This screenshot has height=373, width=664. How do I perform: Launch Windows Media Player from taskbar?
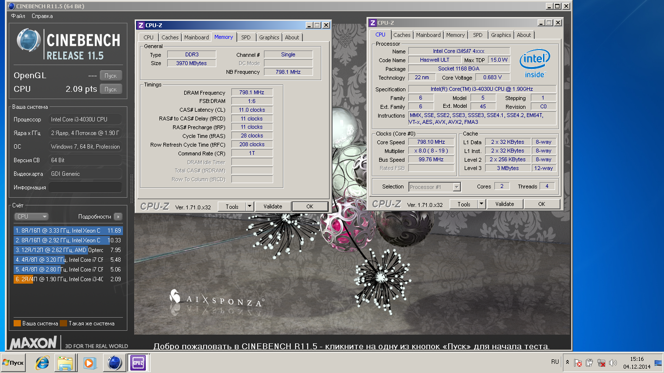(x=89, y=363)
